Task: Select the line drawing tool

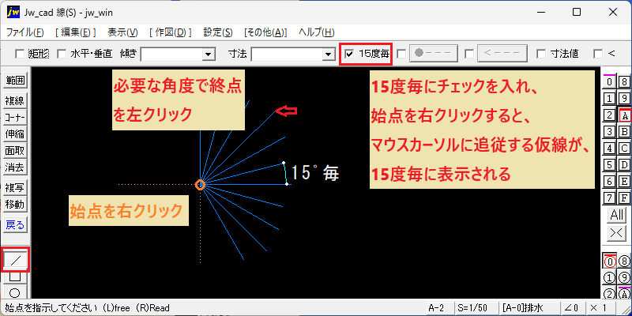Action: tap(15, 261)
